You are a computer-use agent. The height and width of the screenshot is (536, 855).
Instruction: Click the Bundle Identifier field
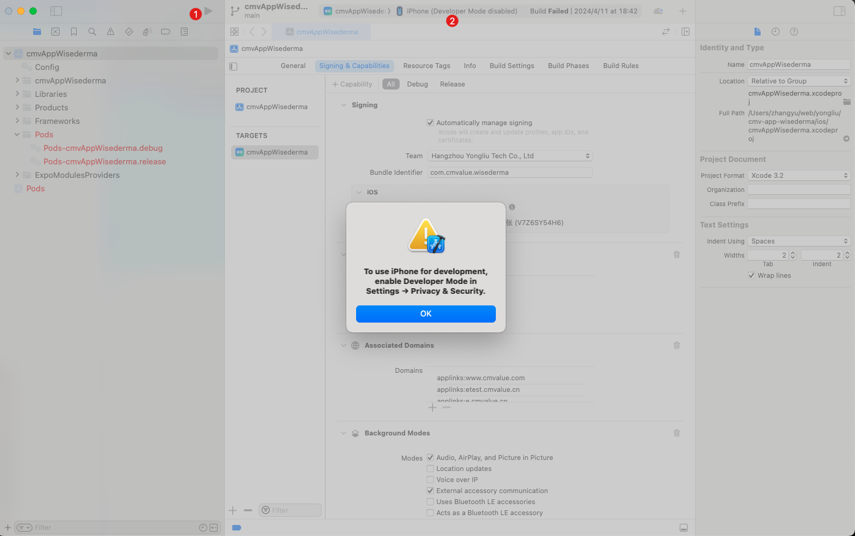(x=510, y=172)
